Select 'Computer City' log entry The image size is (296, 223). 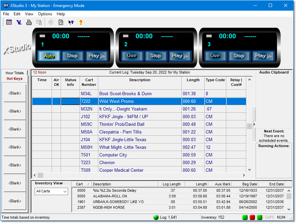pos(139,155)
